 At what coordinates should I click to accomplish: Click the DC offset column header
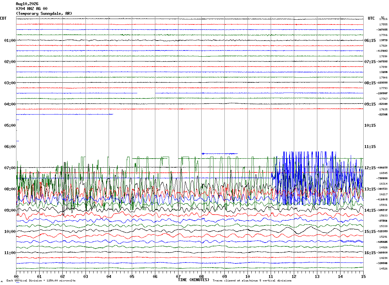(x=383, y=17)
